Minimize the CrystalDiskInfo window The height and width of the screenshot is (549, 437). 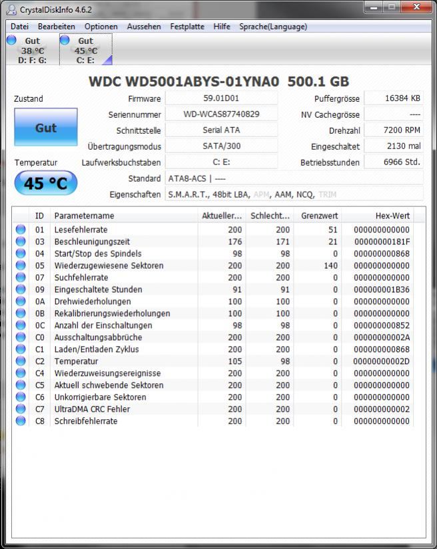(x=374, y=7)
